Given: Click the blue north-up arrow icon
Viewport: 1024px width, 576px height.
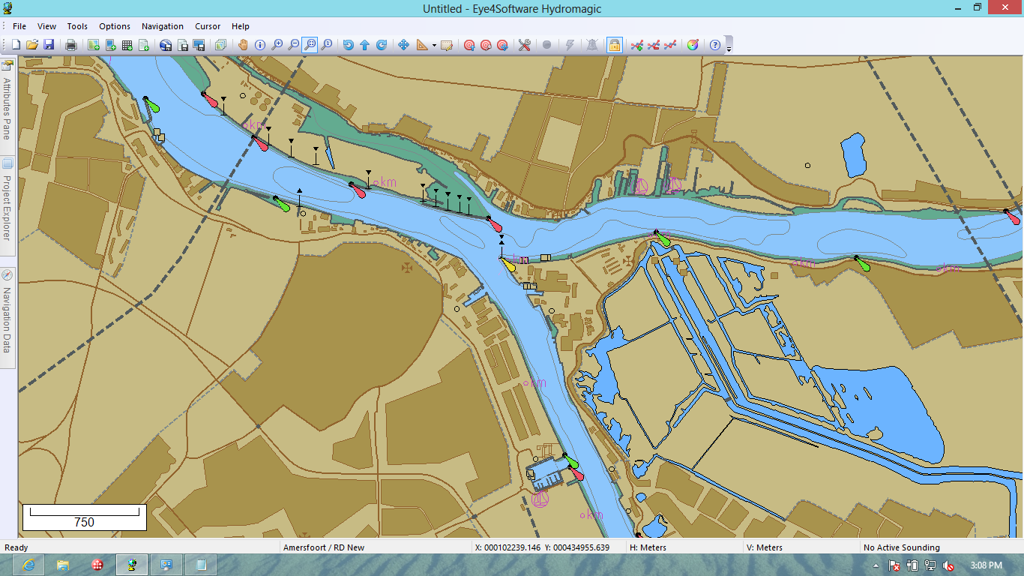Looking at the screenshot, I should pyautogui.click(x=364, y=45).
